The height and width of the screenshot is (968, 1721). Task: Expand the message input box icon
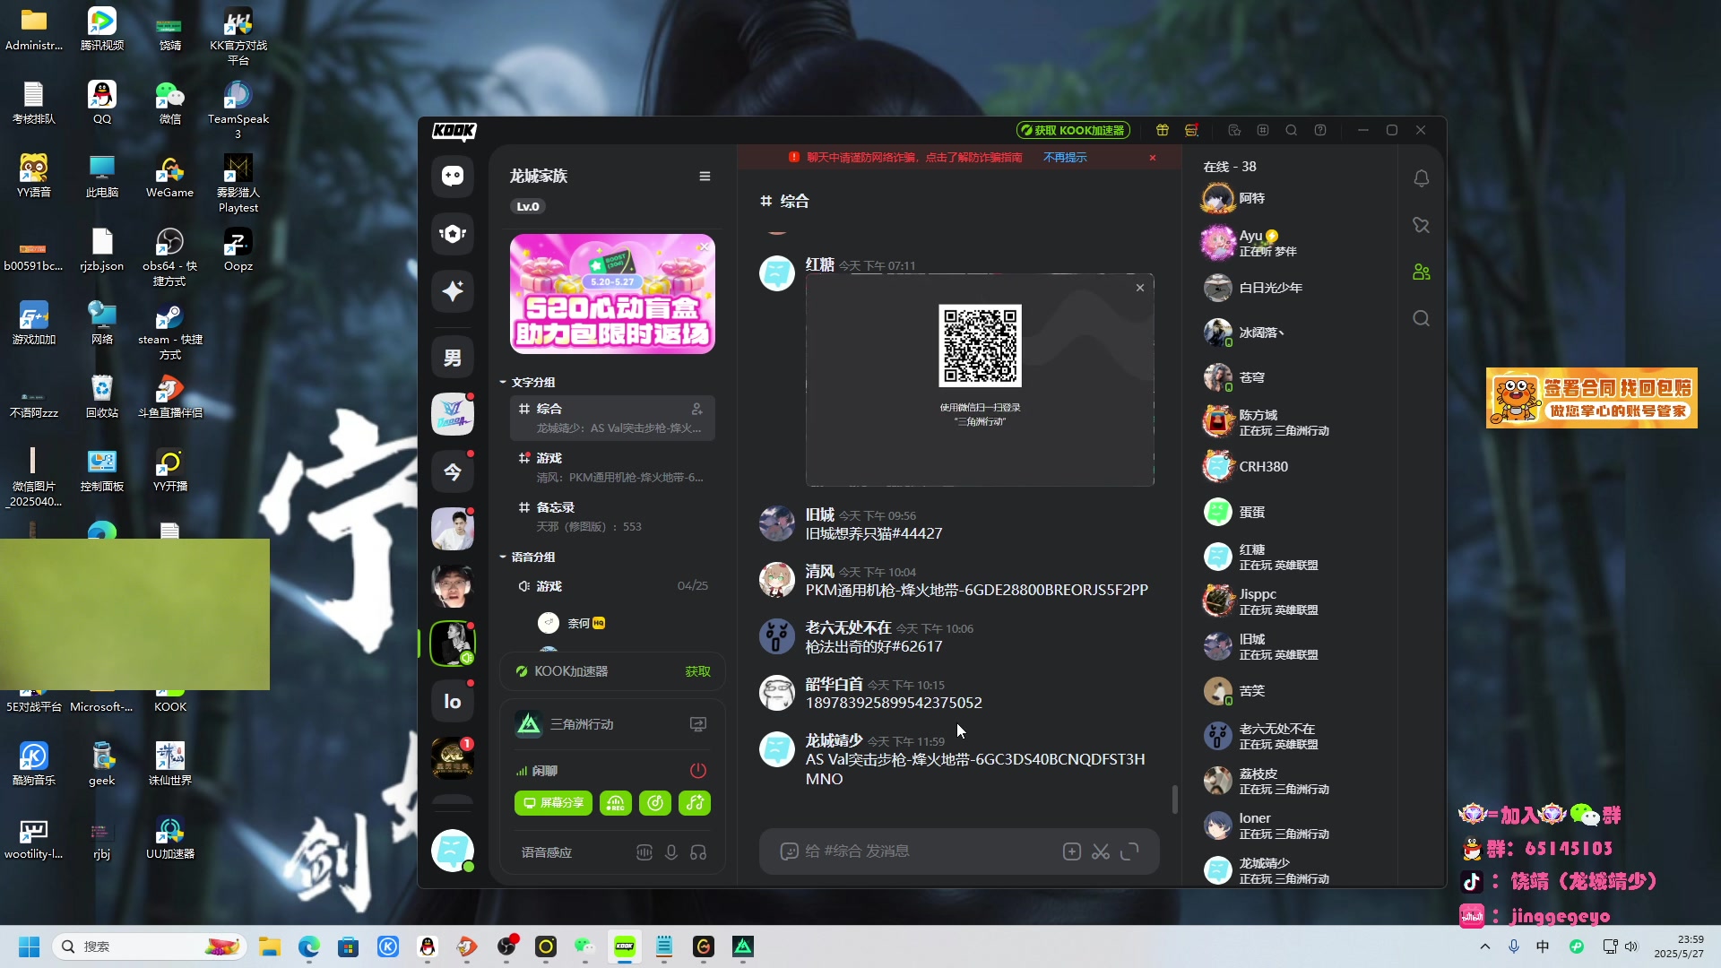pyautogui.click(x=1129, y=851)
